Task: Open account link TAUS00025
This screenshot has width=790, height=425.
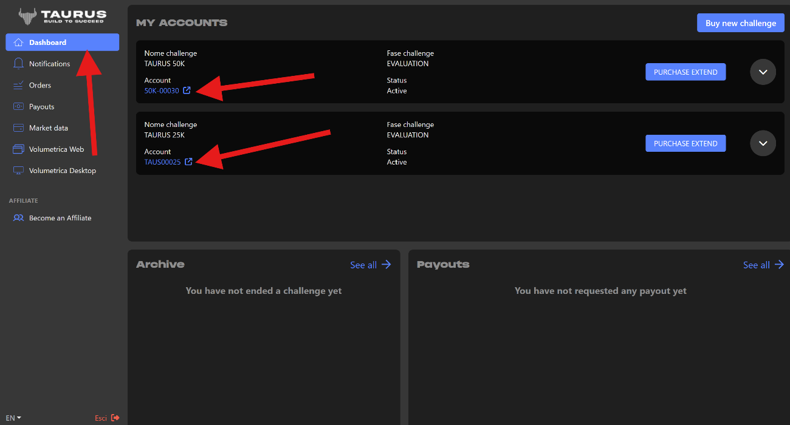Action: point(162,162)
